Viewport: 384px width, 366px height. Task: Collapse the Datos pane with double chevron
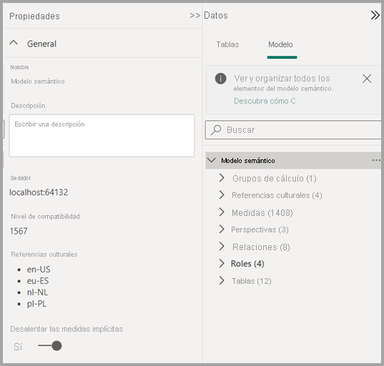click(x=375, y=15)
